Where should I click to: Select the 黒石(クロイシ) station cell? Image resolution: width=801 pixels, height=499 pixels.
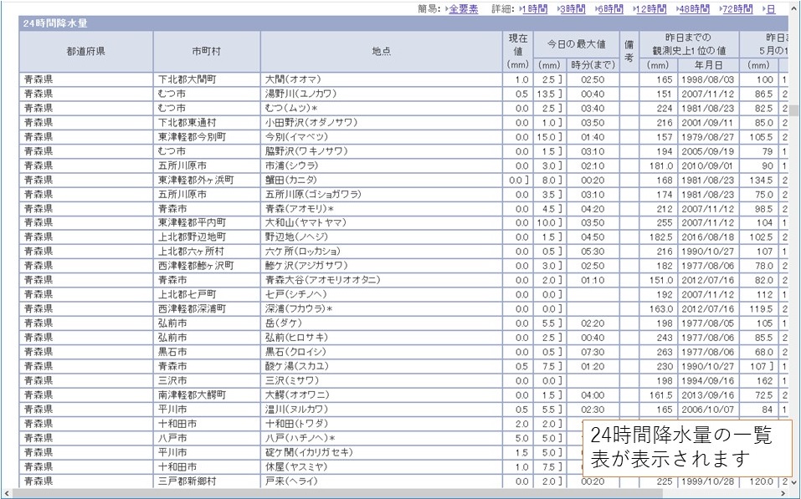pos(381,352)
